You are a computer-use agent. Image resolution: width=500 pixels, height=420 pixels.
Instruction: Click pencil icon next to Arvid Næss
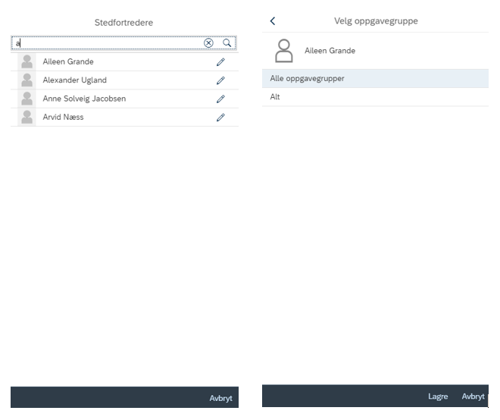tap(220, 118)
